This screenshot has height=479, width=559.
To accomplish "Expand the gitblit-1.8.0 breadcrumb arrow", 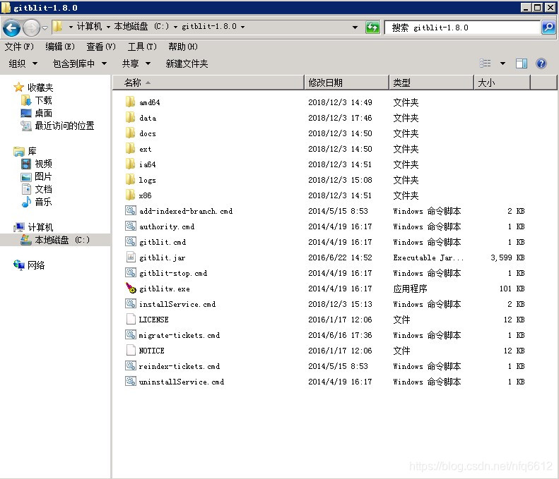I will 243,27.
